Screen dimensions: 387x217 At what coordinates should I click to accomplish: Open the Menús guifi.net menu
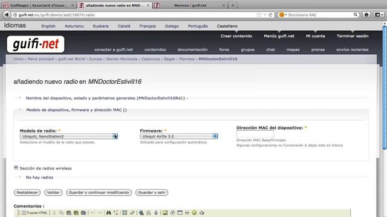point(279,36)
